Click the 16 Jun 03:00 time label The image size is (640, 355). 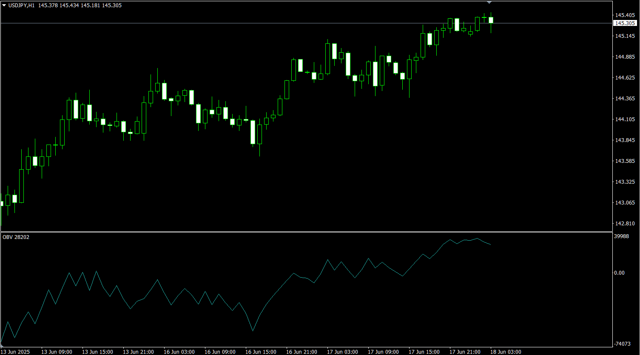click(x=179, y=352)
